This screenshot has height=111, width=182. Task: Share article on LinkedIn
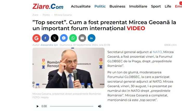[92, 38]
